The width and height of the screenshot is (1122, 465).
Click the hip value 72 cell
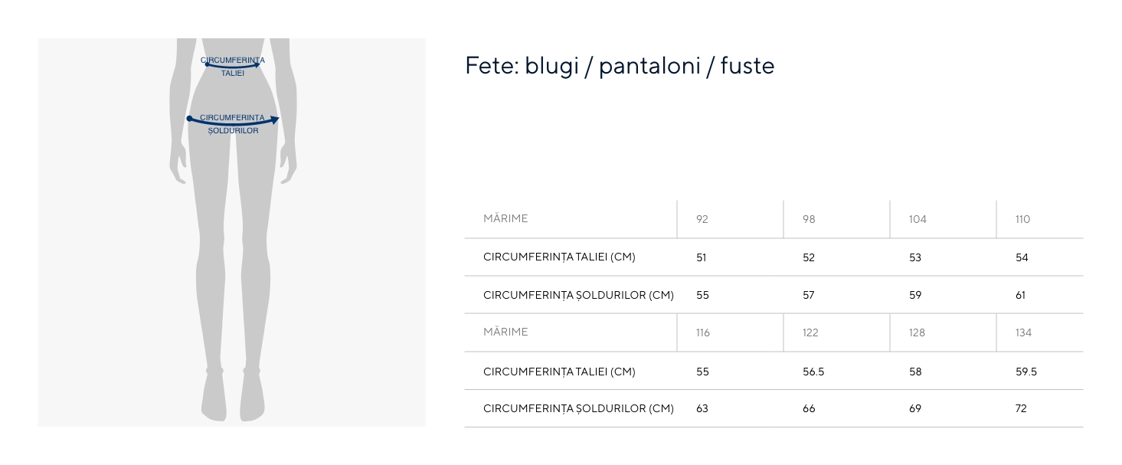pos(1021,408)
